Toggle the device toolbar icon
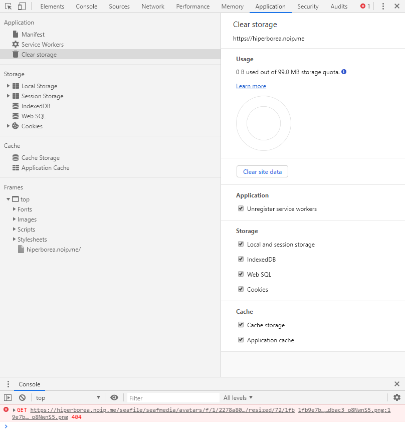Screen dimensions: 405x443 [x=22, y=7]
